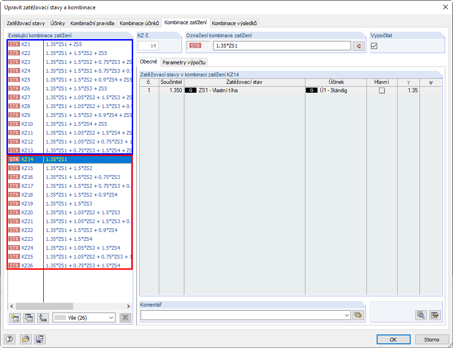Select the Obecné sub-tab

149,61
